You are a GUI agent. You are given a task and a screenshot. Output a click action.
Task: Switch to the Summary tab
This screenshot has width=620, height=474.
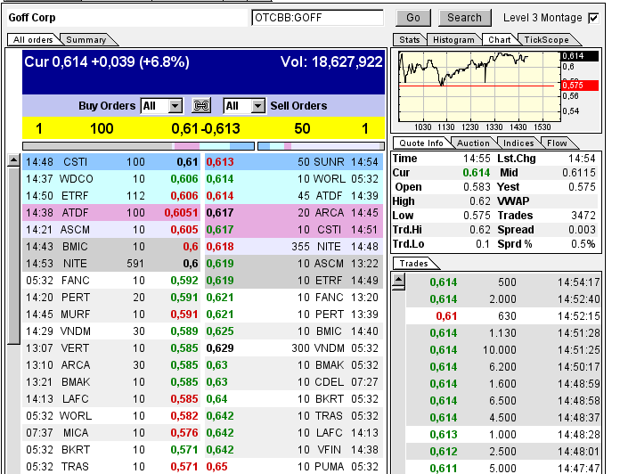(x=86, y=39)
